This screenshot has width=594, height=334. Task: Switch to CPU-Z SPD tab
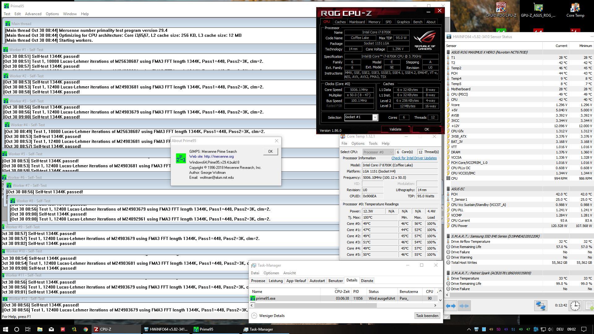(388, 22)
